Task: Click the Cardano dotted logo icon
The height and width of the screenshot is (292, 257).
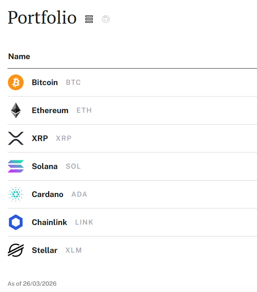Action: click(16, 194)
